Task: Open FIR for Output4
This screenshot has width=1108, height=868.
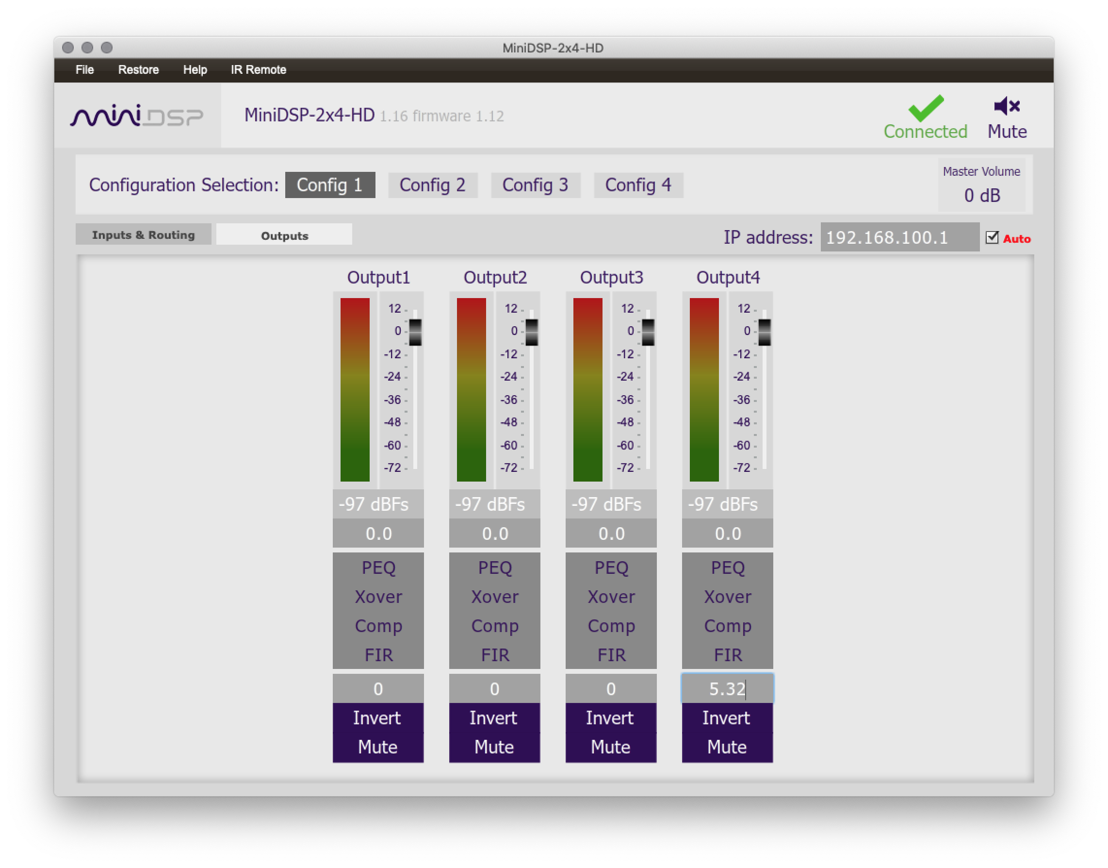Action: [x=727, y=655]
